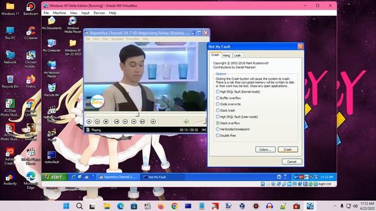Screen dimensions: 376x211
Task: Open the notmyfault shortcut on XP desktop
Action: [52, 157]
